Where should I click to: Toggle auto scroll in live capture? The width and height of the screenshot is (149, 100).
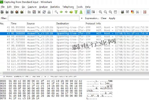pyautogui.click(x=93, y=12)
